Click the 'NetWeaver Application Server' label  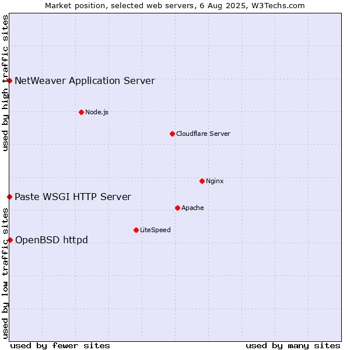pos(85,81)
